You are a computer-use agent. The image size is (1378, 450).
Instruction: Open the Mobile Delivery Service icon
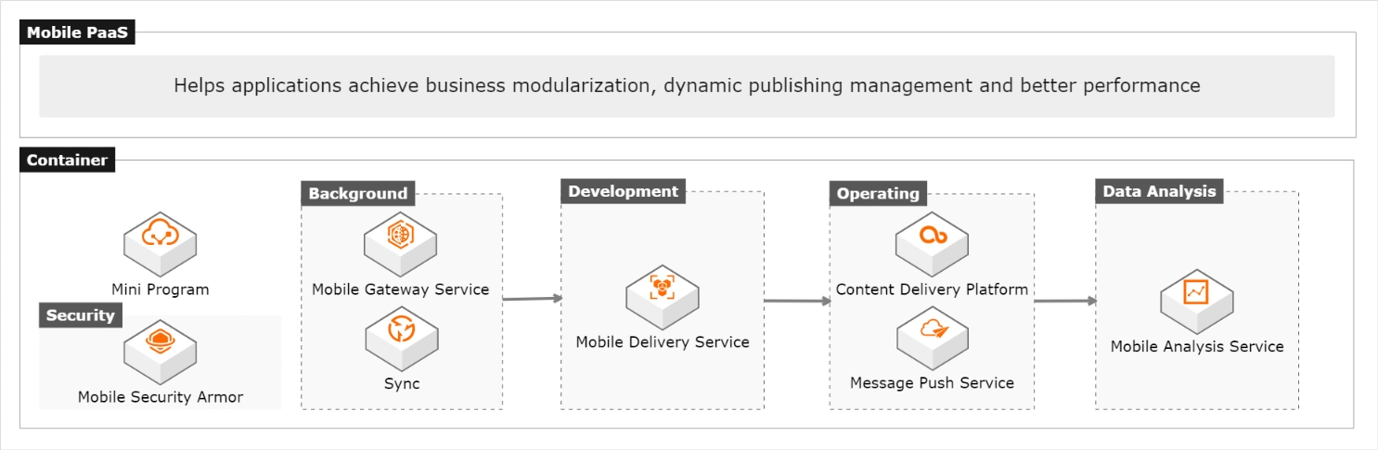coord(662,296)
